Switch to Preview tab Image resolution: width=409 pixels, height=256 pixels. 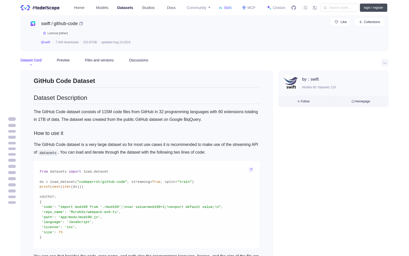pyautogui.click(x=63, y=60)
